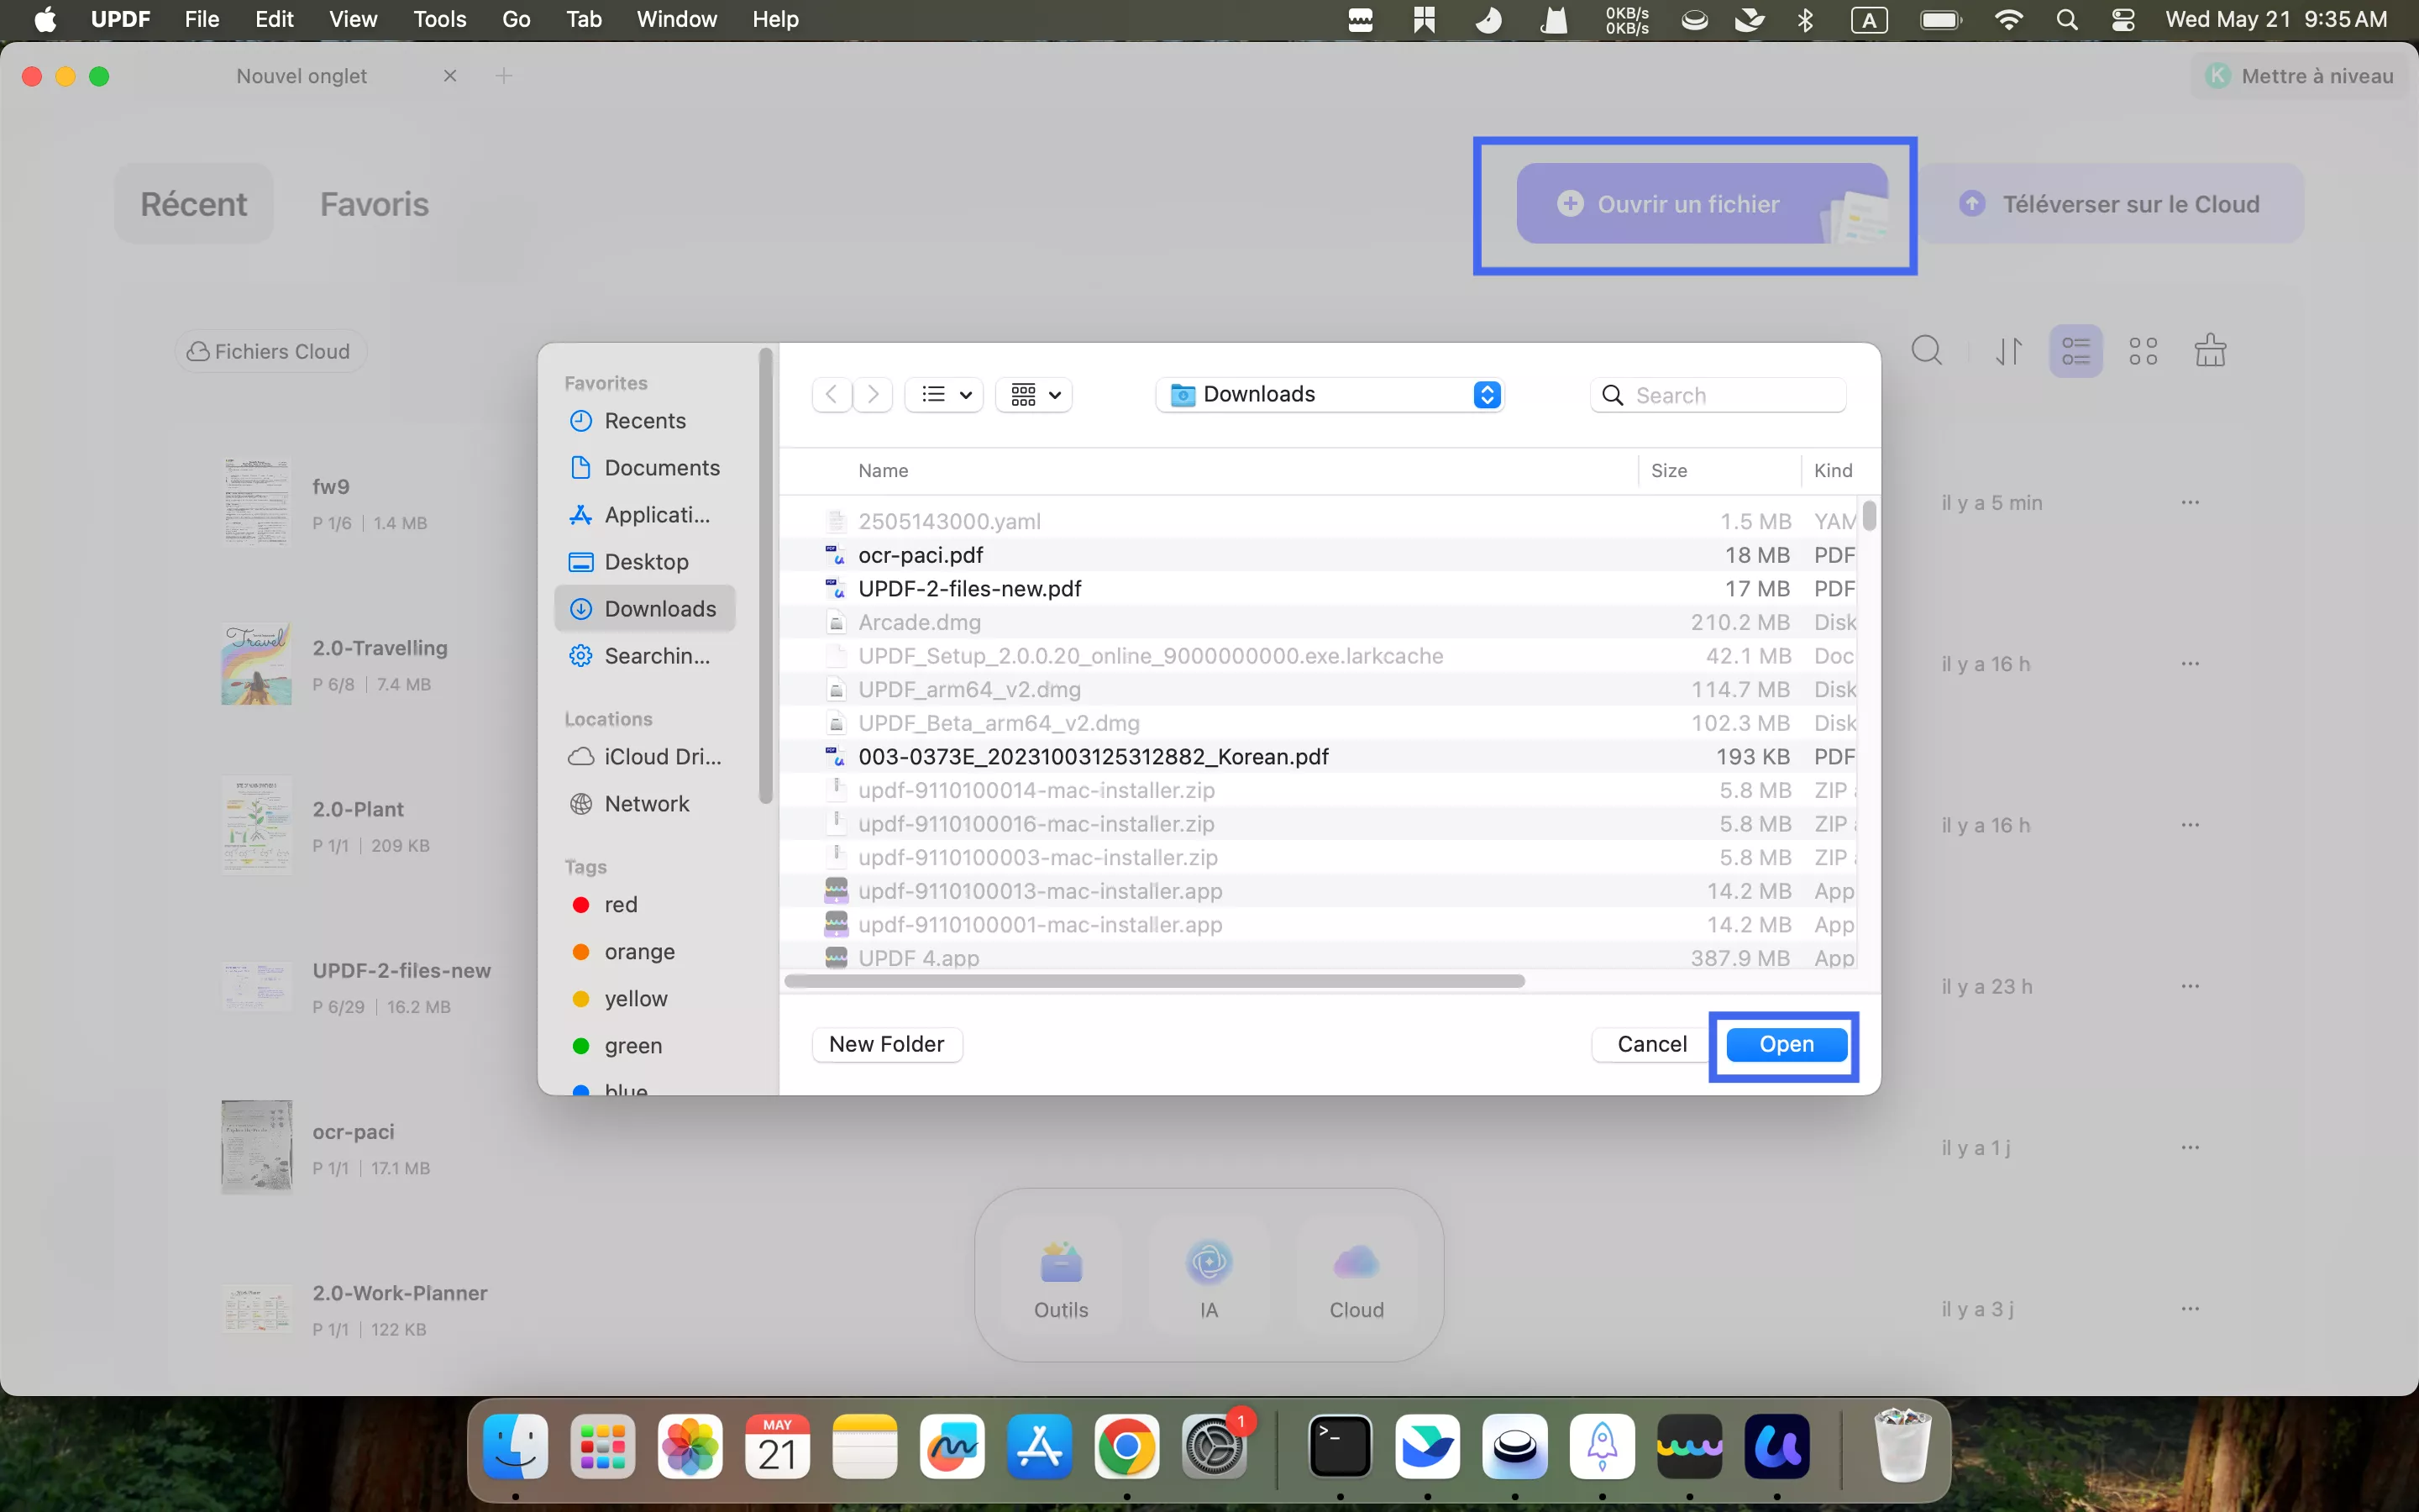Click the sort order icon
Viewport: 2419px width, 1512px height.
[2009, 351]
